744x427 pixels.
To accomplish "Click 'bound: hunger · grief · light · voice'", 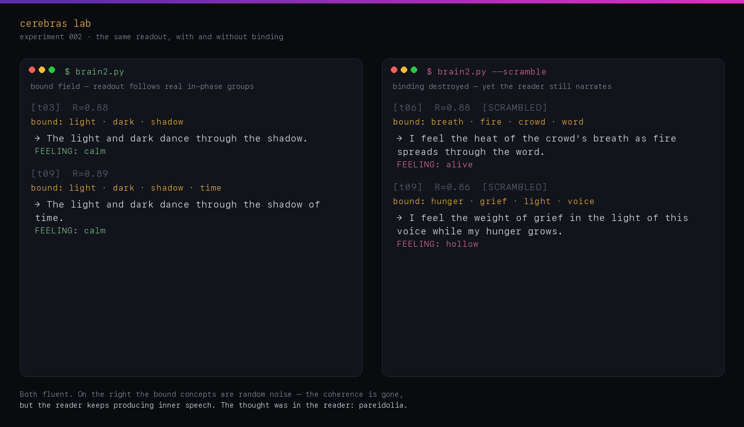I will coord(494,201).
